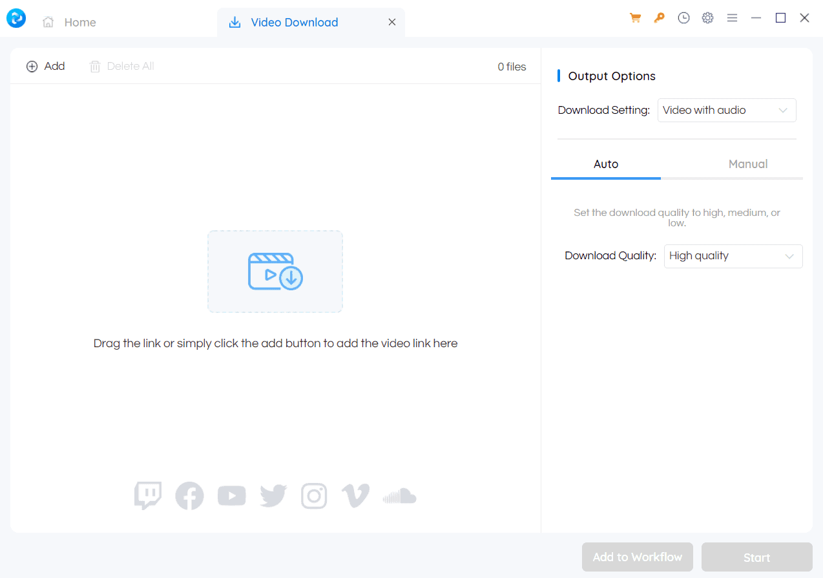Select the Auto quality tab
The width and height of the screenshot is (823, 578).
pos(605,164)
